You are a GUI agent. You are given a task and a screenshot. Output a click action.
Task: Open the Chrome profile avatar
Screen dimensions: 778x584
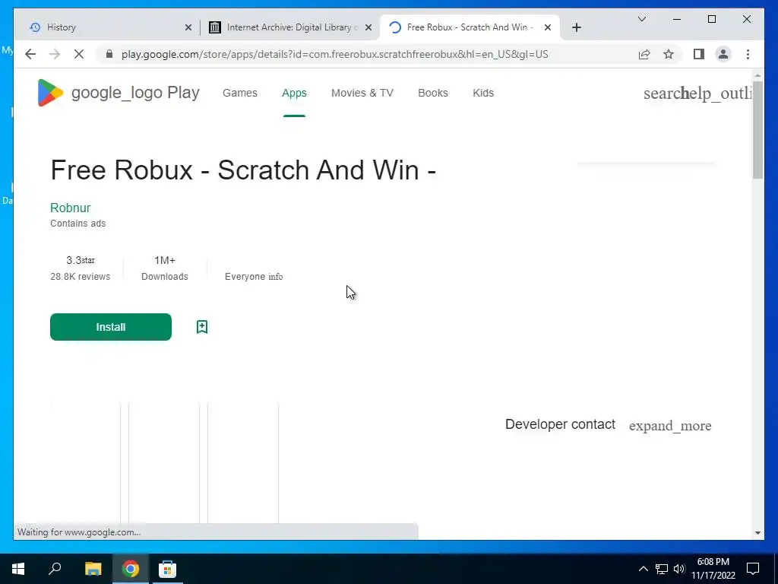pyautogui.click(x=723, y=54)
